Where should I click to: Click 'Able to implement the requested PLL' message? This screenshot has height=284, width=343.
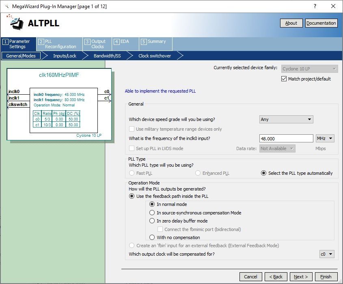tap(160, 91)
